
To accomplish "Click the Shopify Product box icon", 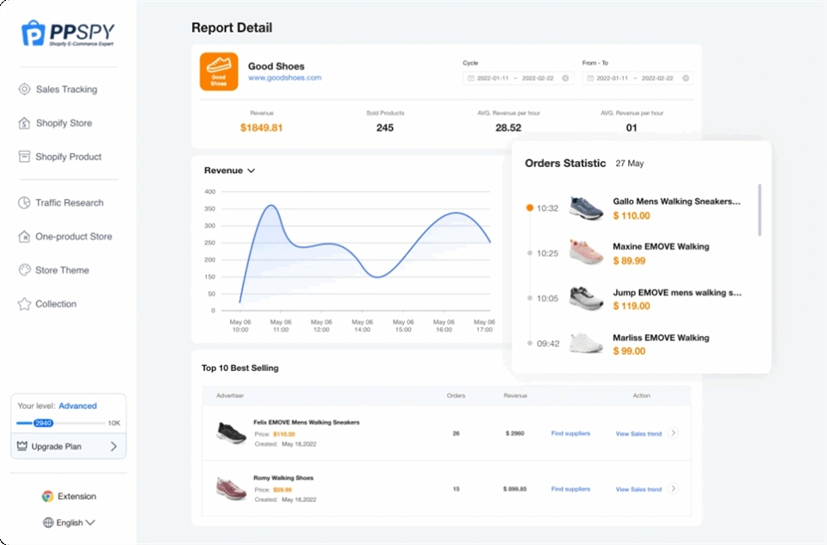I will 24,157.
